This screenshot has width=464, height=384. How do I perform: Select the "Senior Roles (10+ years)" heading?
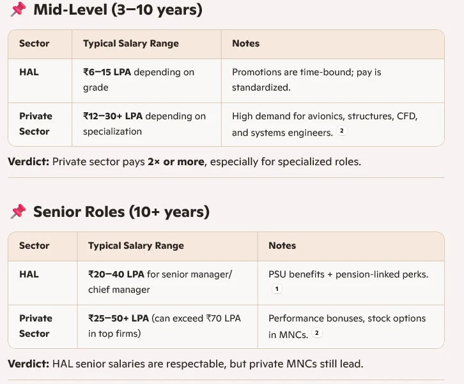[x=121, y=212]
